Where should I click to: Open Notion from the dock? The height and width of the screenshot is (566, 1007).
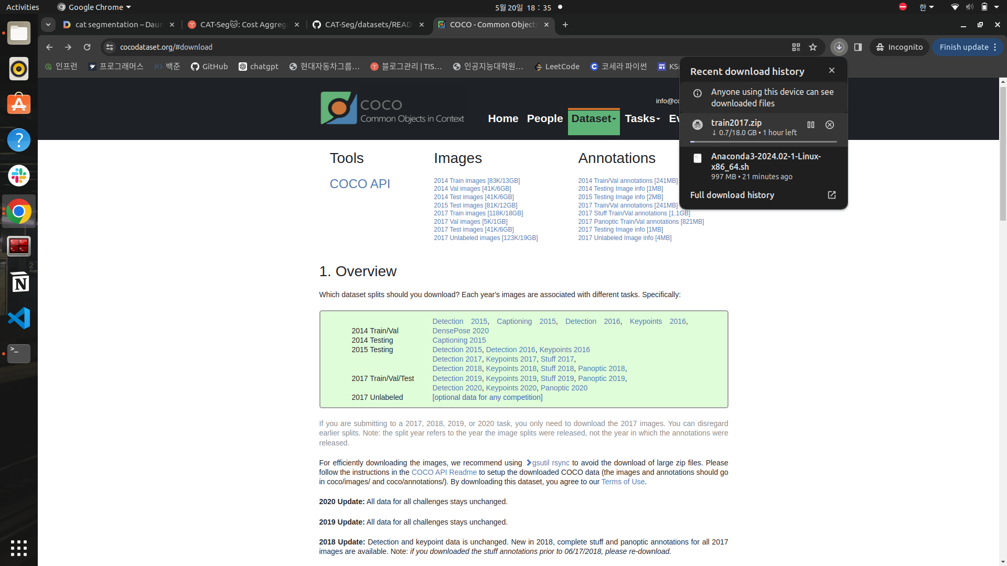point(19,283)
